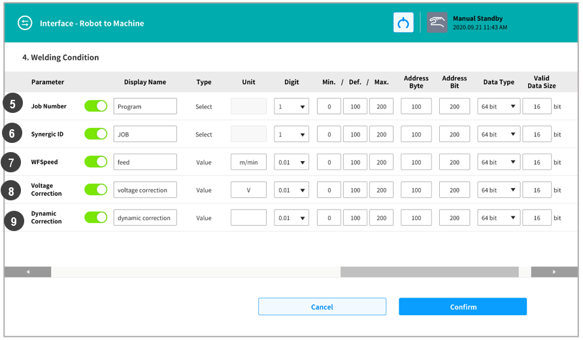Select the Valid Data Size field for Job Number

coord(537,106)
